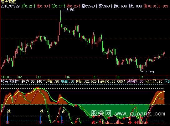Click the 逃 signal just before the 04 label
This screenshot has height=126, width=170.
(x=63, y=111)
